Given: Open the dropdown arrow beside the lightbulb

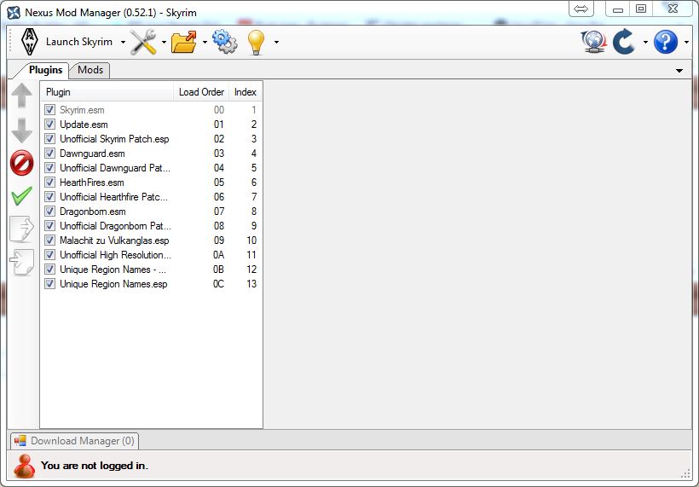Looking at the screenshot, I should 276,43.
